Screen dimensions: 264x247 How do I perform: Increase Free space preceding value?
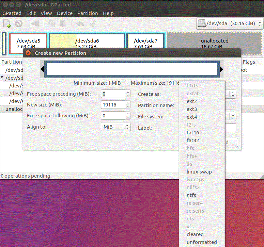pos(128,92)
